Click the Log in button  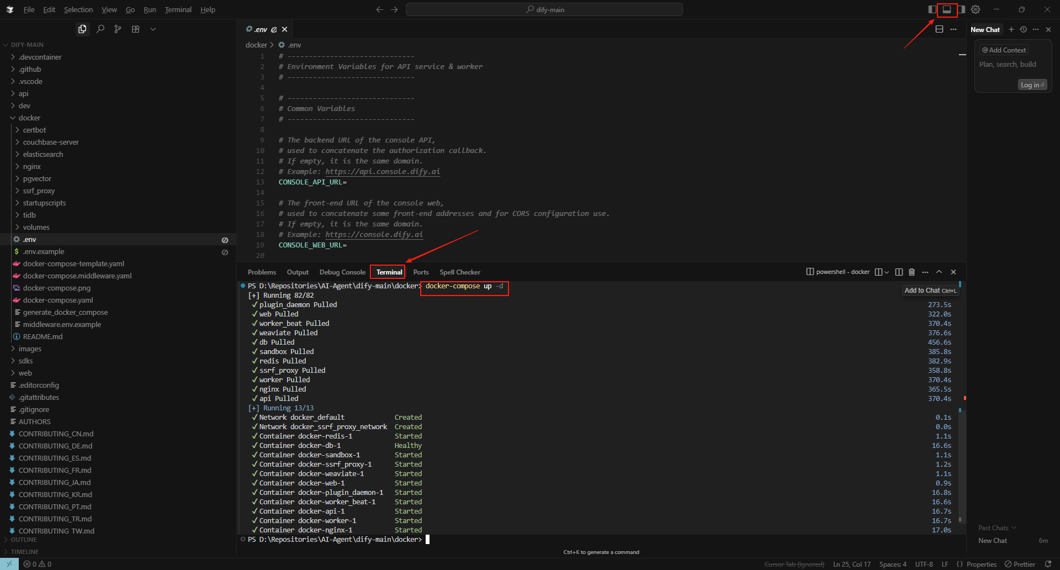click(x=1032, y=85)
